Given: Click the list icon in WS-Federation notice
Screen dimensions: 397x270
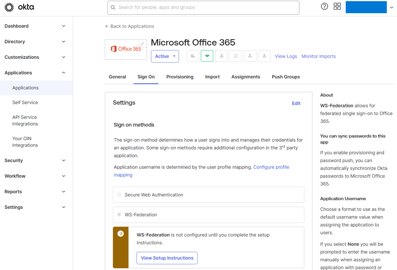Looking at the screenshot, I should coord(121,234).
